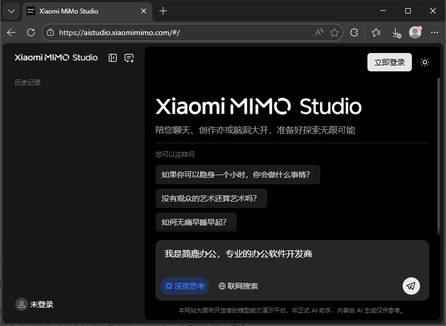Enable 深度思考 deep thinking mode
The height and width of the screenshot is (326, 446).
184,286
